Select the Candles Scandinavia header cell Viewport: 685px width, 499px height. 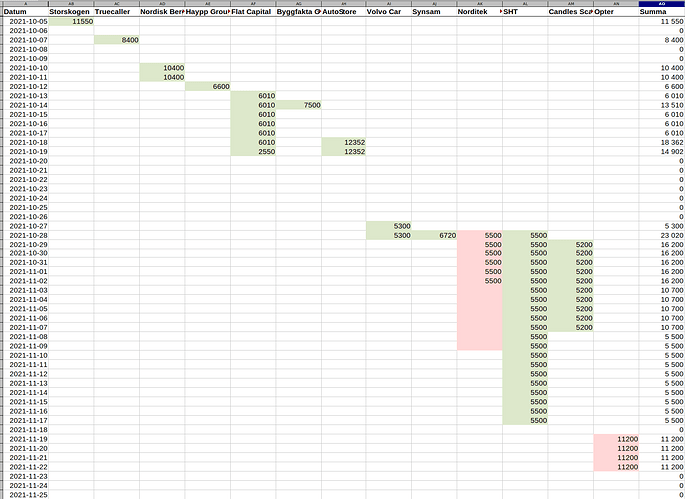pyautogui.click(x=570, y=12)
